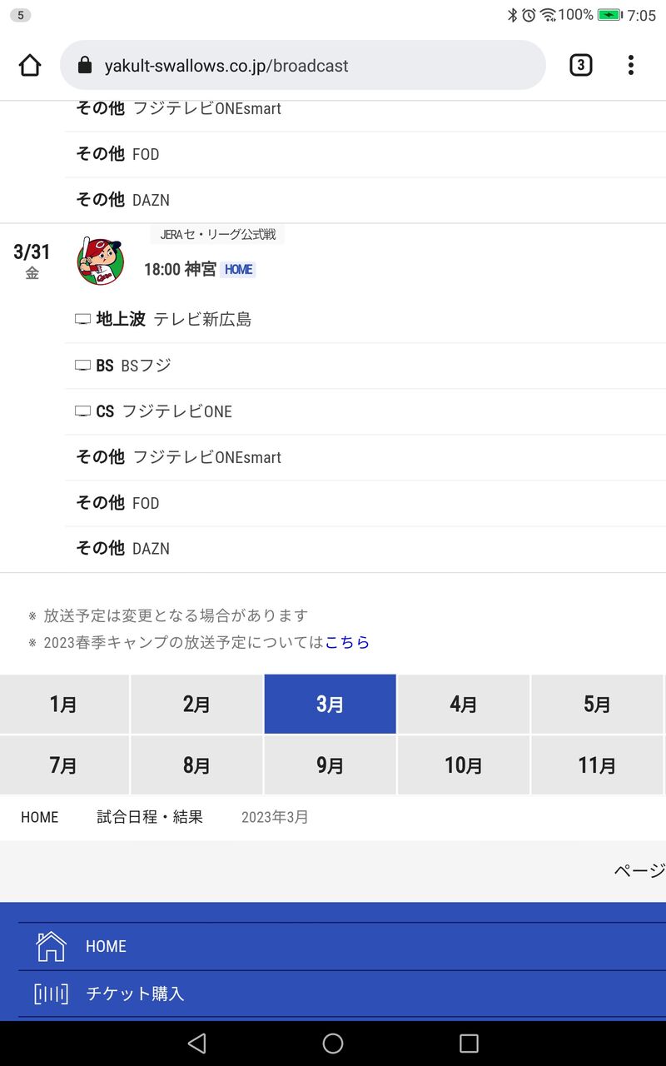Open チケット購入 footer menu item
Viewport: 666px width, 1066px height.
click(x=135, y=994)
